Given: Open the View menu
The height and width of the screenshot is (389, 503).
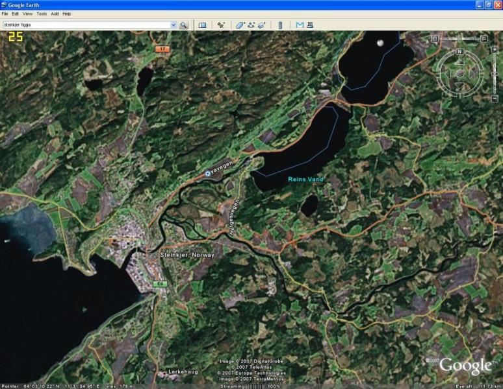Looking at the screenshot, I should [27, 14].
